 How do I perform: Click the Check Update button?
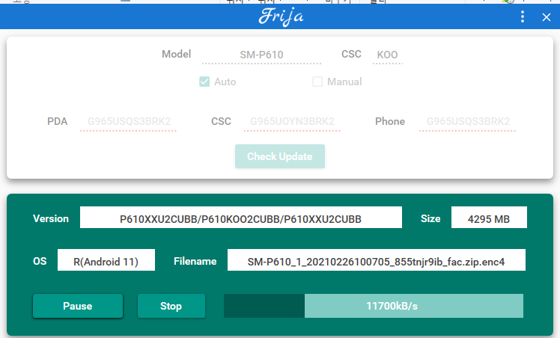click(280, 156)
